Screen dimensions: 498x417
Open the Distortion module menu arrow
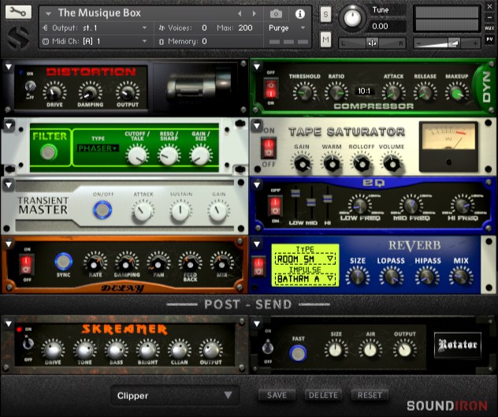point(9,67)
